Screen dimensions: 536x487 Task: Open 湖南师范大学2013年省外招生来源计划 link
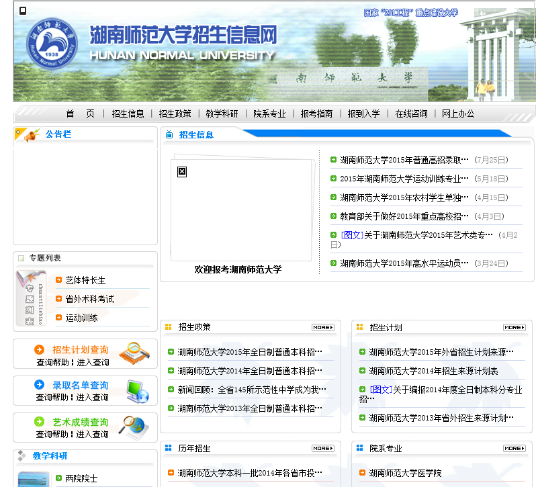click(441, 418)
